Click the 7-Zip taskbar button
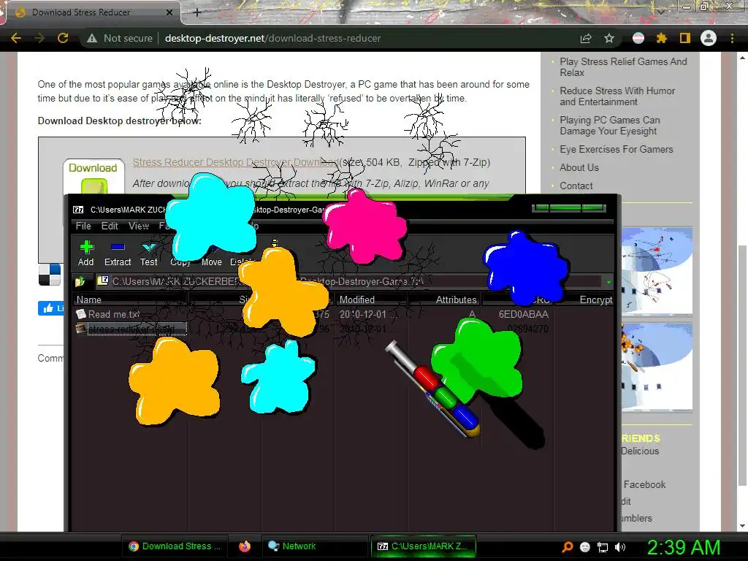Image resolution: width=748 pixels, height=561 pixels. click(x=423, y=546)
